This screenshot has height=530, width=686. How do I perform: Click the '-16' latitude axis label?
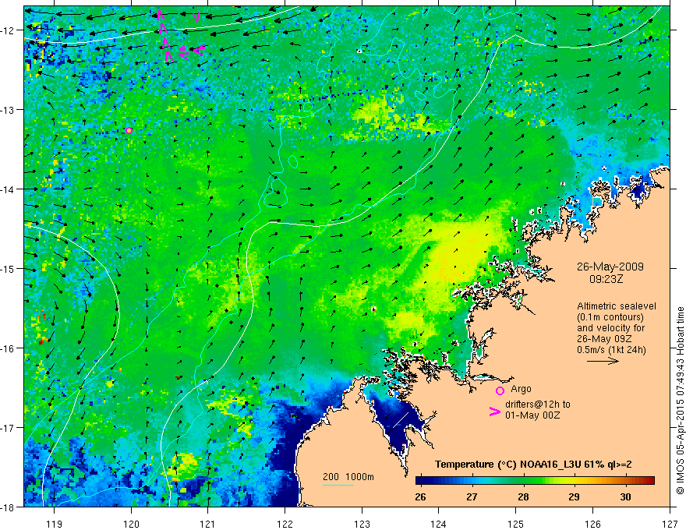coord(8,348)
